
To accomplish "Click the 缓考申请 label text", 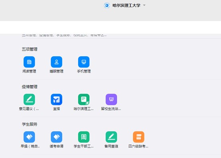I will click(57, 146).
